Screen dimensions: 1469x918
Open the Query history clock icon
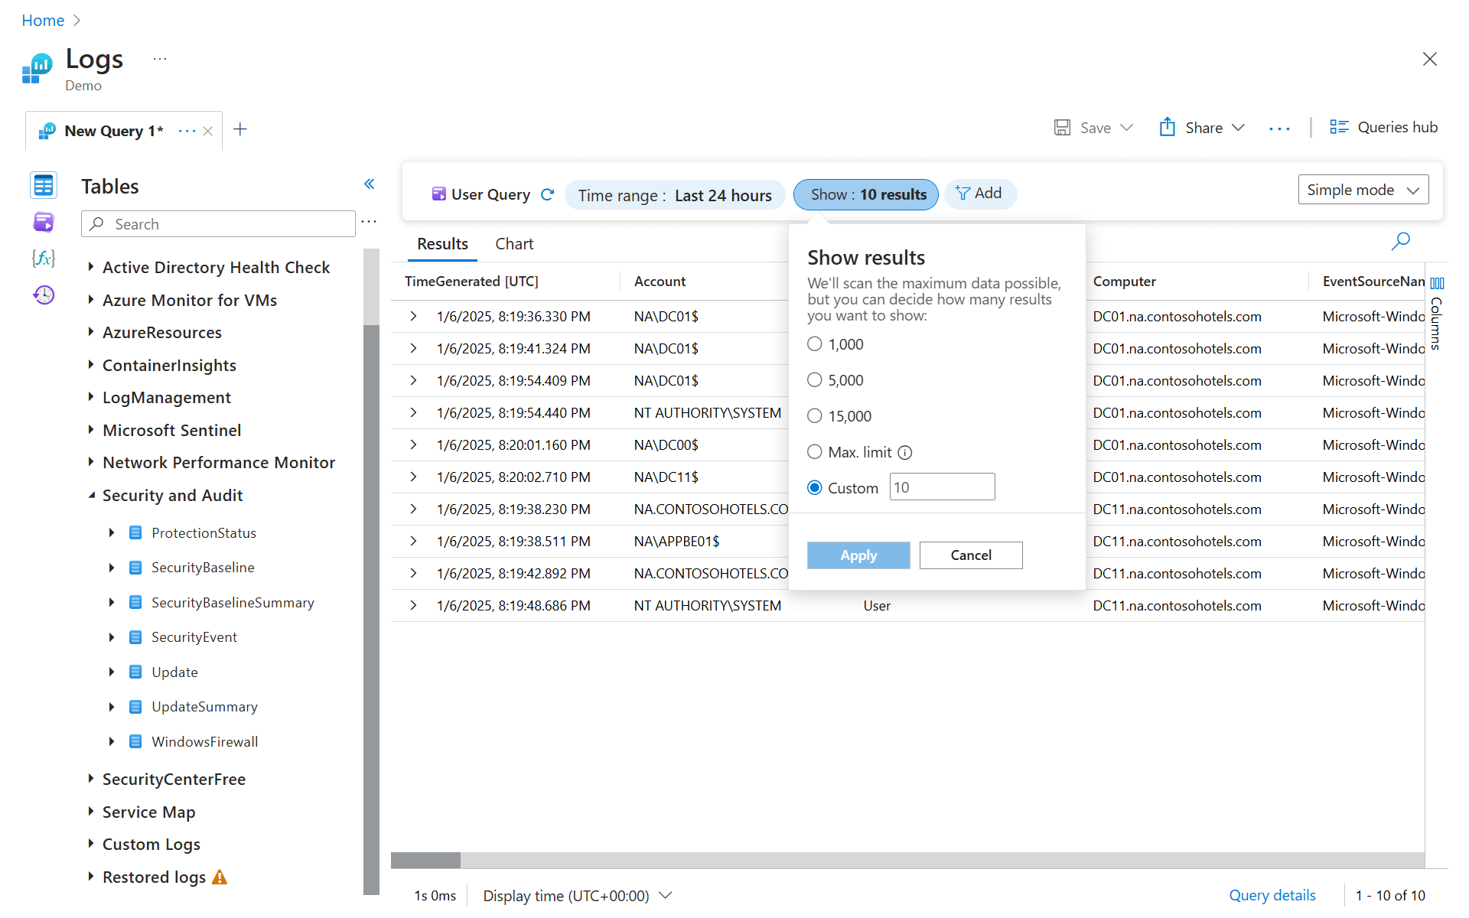click(x=44, y=295)
